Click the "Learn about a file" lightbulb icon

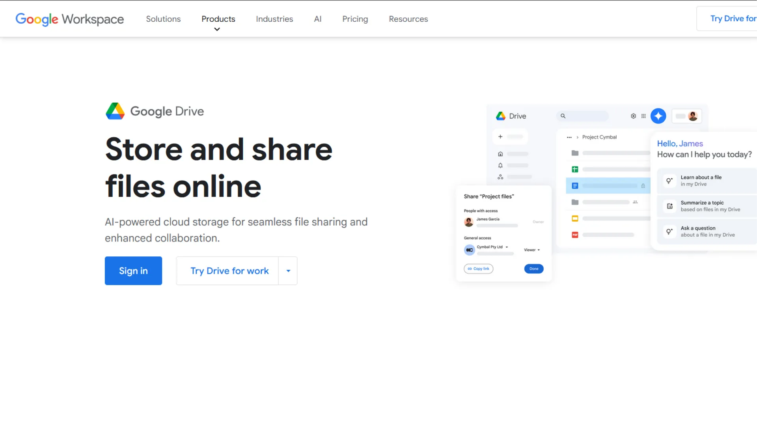(x=669, y=181)
